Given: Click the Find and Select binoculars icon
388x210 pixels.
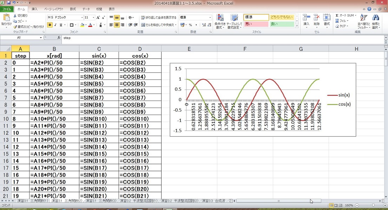Looking at the screenshot, I should [x=376, y=18].
